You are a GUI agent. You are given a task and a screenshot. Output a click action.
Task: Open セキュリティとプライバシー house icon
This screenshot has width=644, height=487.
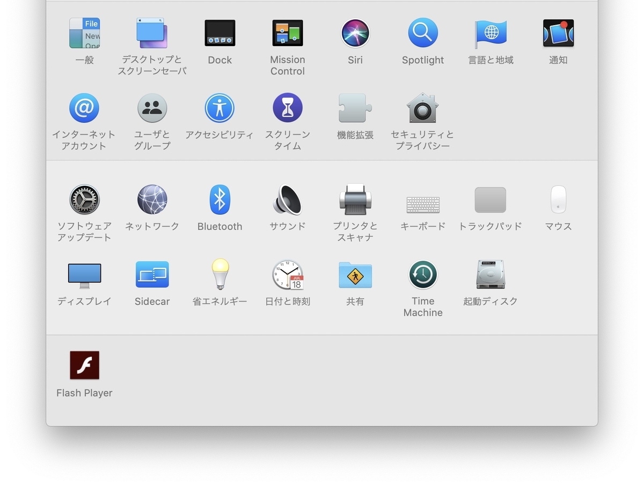tap(423, 108)
